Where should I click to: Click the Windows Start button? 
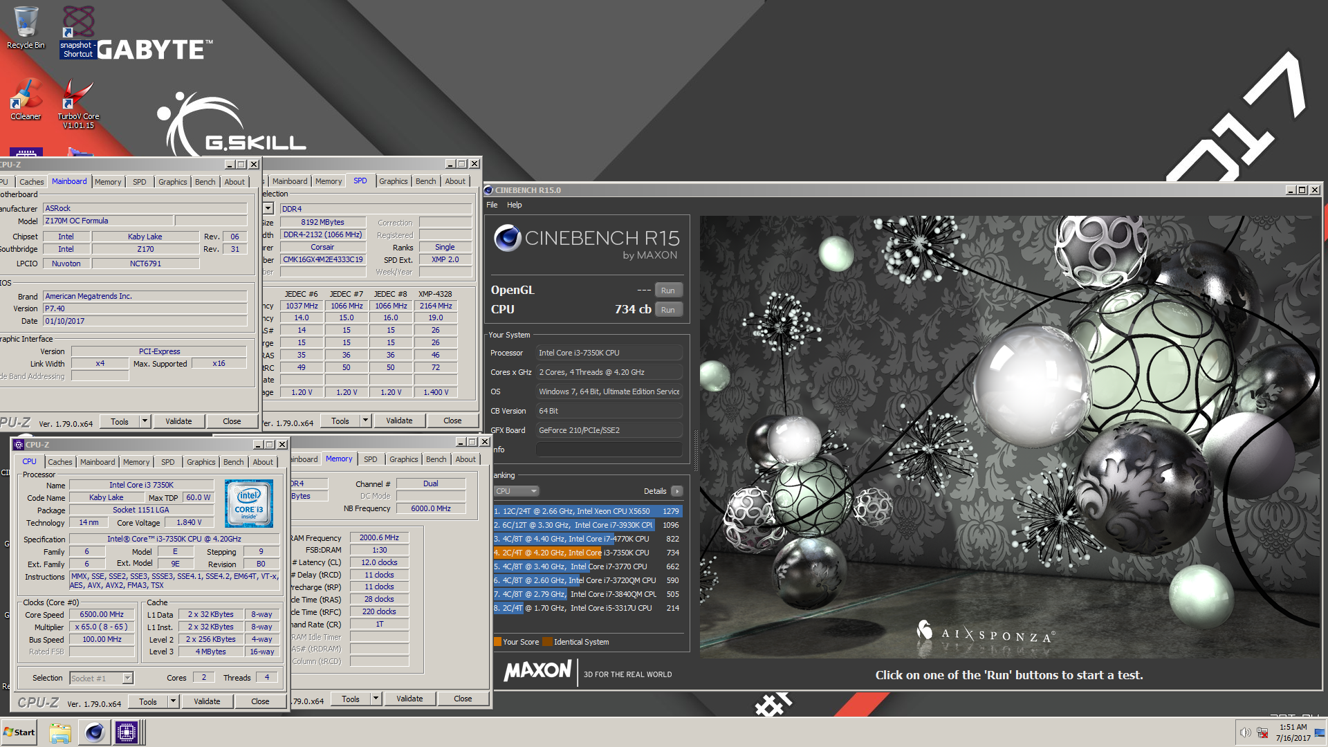19,732
